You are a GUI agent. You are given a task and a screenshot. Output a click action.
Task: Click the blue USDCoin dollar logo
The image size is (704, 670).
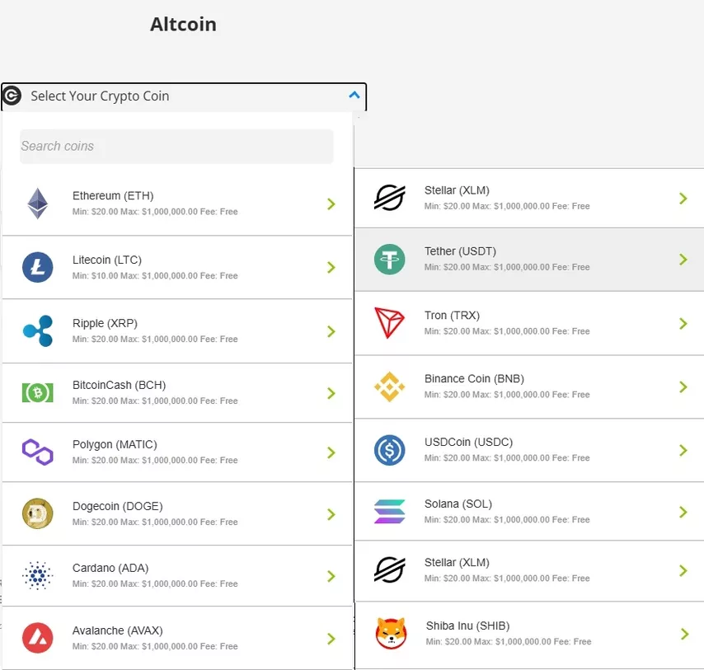[390, 450]
